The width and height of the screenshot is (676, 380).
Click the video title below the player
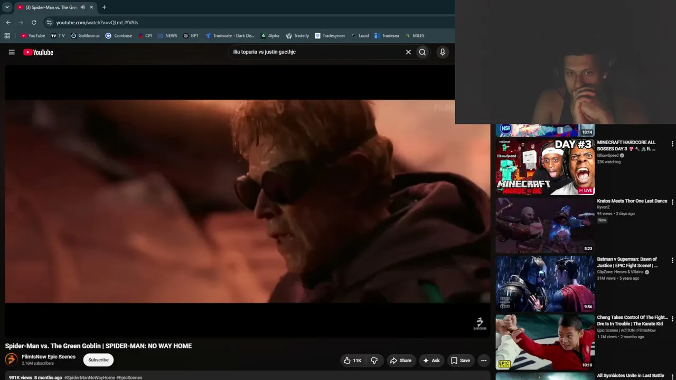point(98,346)
